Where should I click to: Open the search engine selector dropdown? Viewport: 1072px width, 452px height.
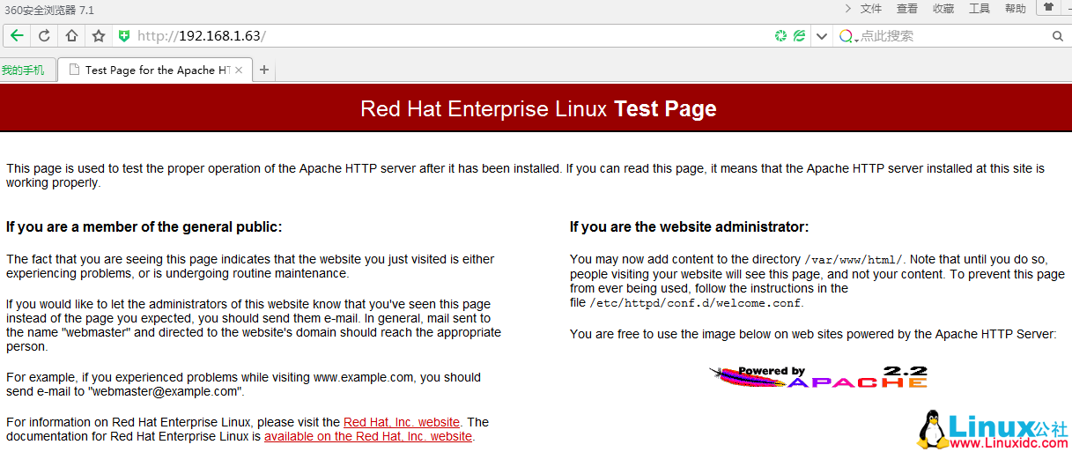tap(848, 36)
